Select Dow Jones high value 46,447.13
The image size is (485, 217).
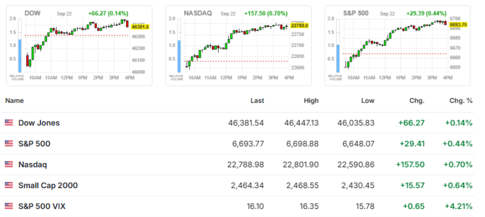tap(301, 123)
